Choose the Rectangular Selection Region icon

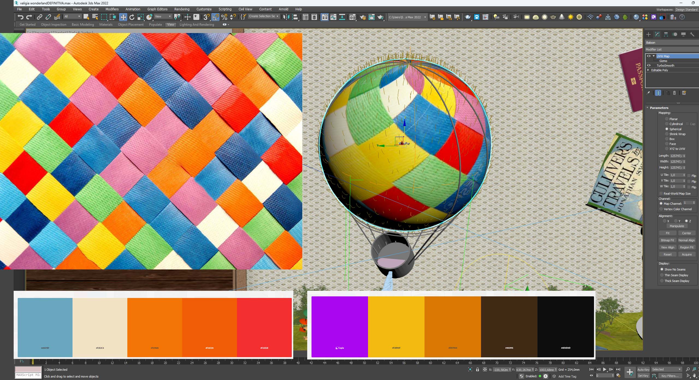click(x=104, y=17)
